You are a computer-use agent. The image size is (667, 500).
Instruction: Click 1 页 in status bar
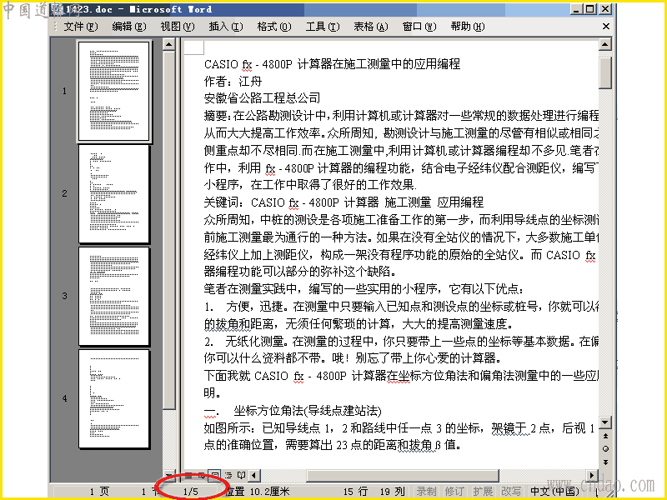[x=99, y=492]
